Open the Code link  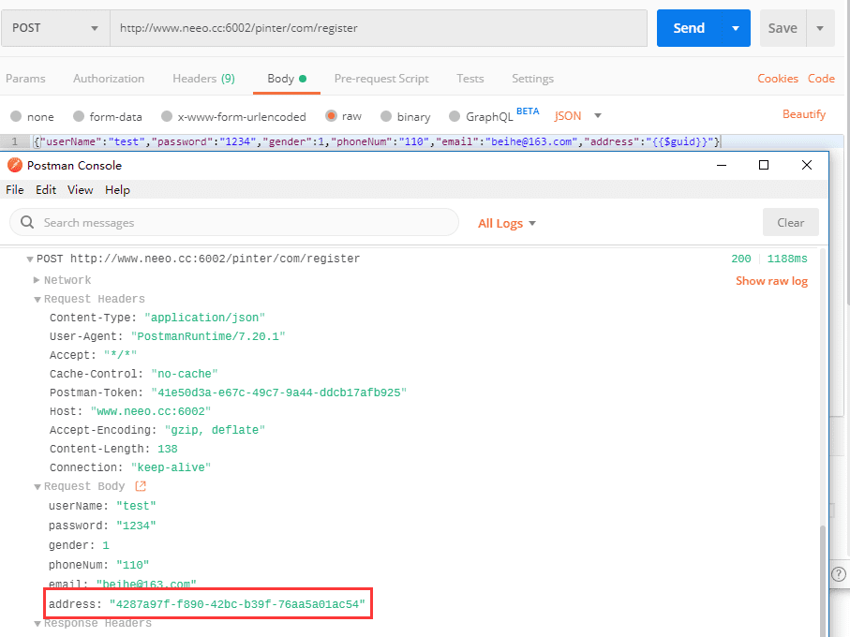tap(821, 79)
